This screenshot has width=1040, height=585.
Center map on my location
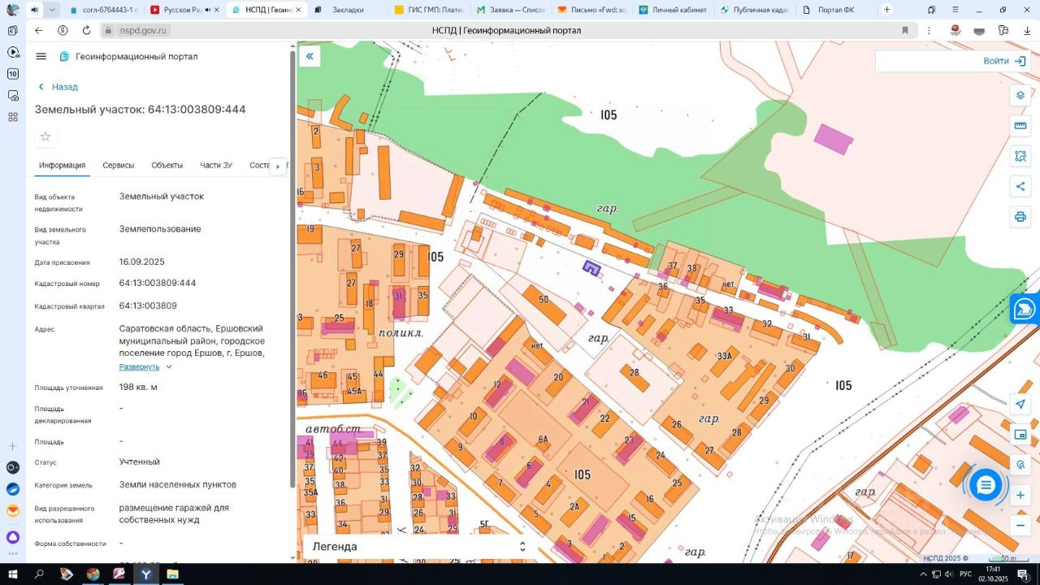(1020, 404)
